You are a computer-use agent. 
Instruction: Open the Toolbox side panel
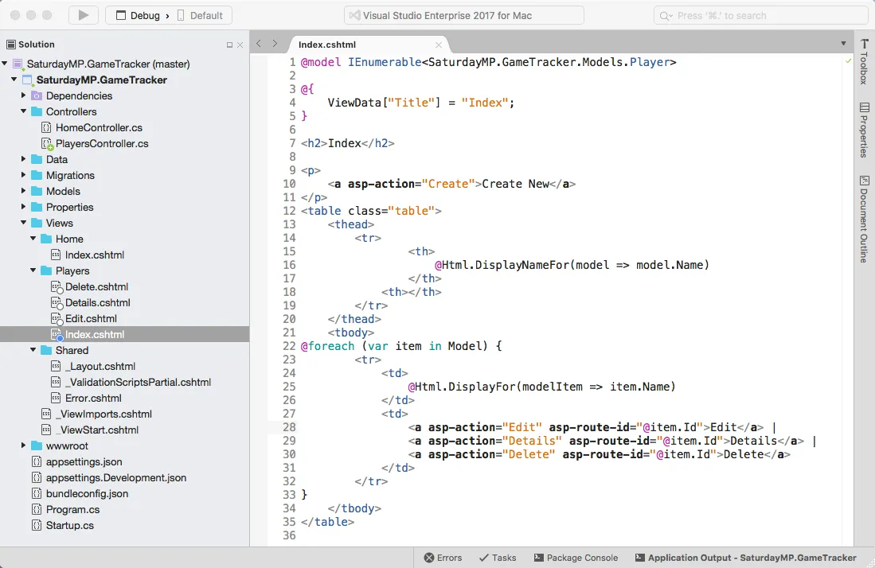tap(864, 62)
